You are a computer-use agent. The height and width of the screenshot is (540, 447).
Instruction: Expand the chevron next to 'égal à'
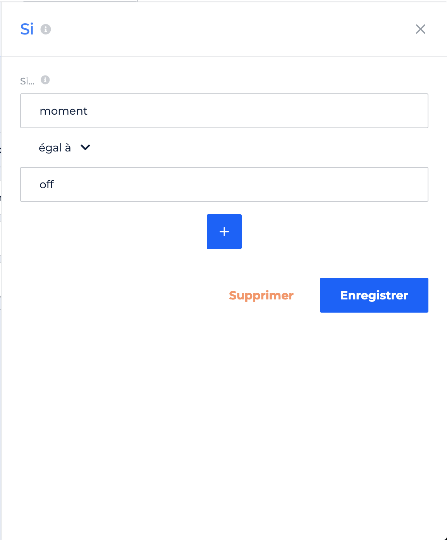[x=85, y=147]
